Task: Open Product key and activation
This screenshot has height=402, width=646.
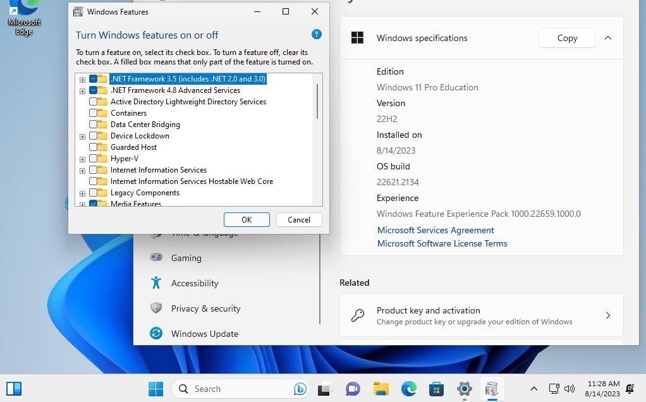Action: 481,315
